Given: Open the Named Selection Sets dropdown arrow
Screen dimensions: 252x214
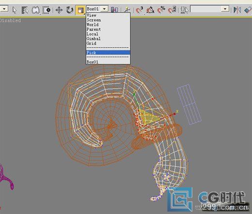Looking at the screenshot, I should (x=225, y=9).
